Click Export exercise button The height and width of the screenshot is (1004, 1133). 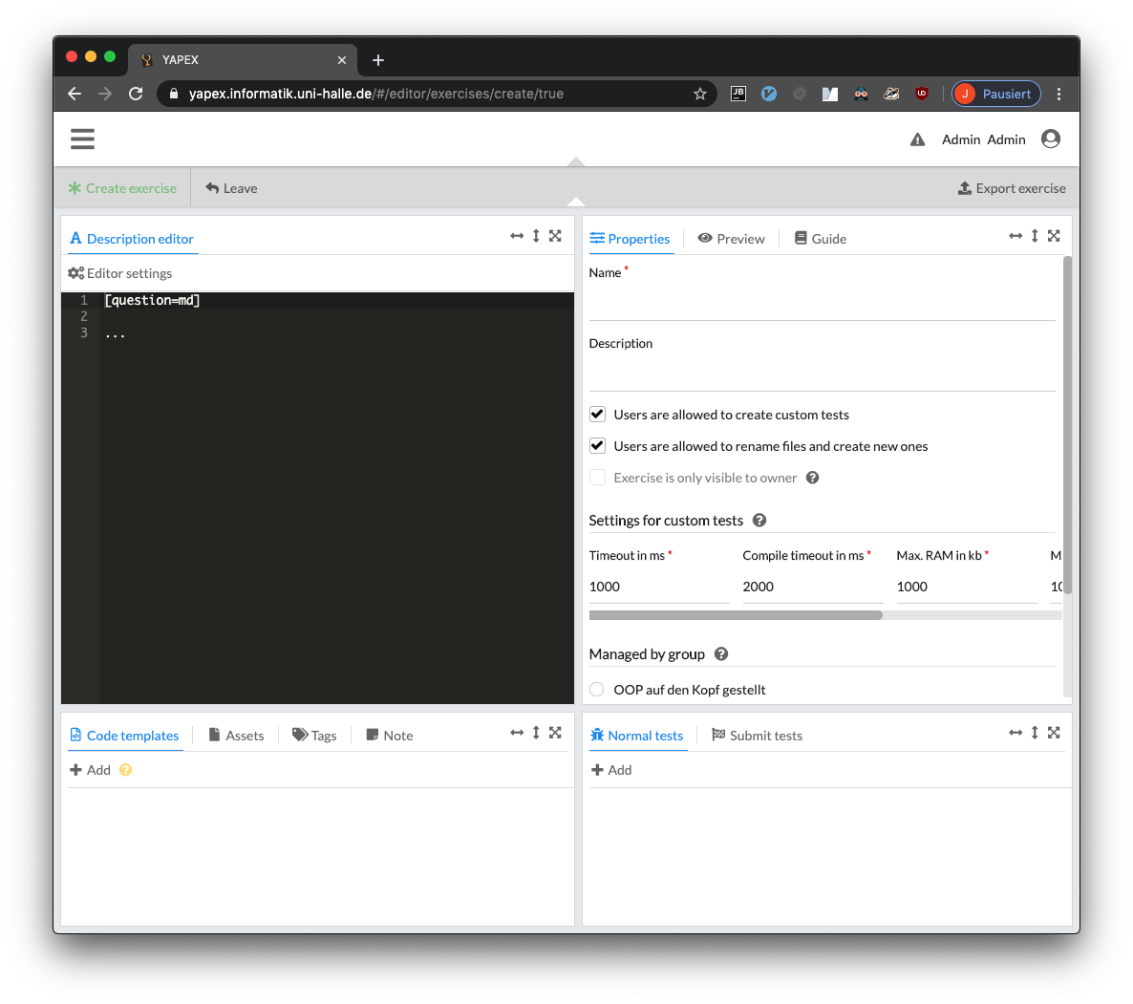1012,188
